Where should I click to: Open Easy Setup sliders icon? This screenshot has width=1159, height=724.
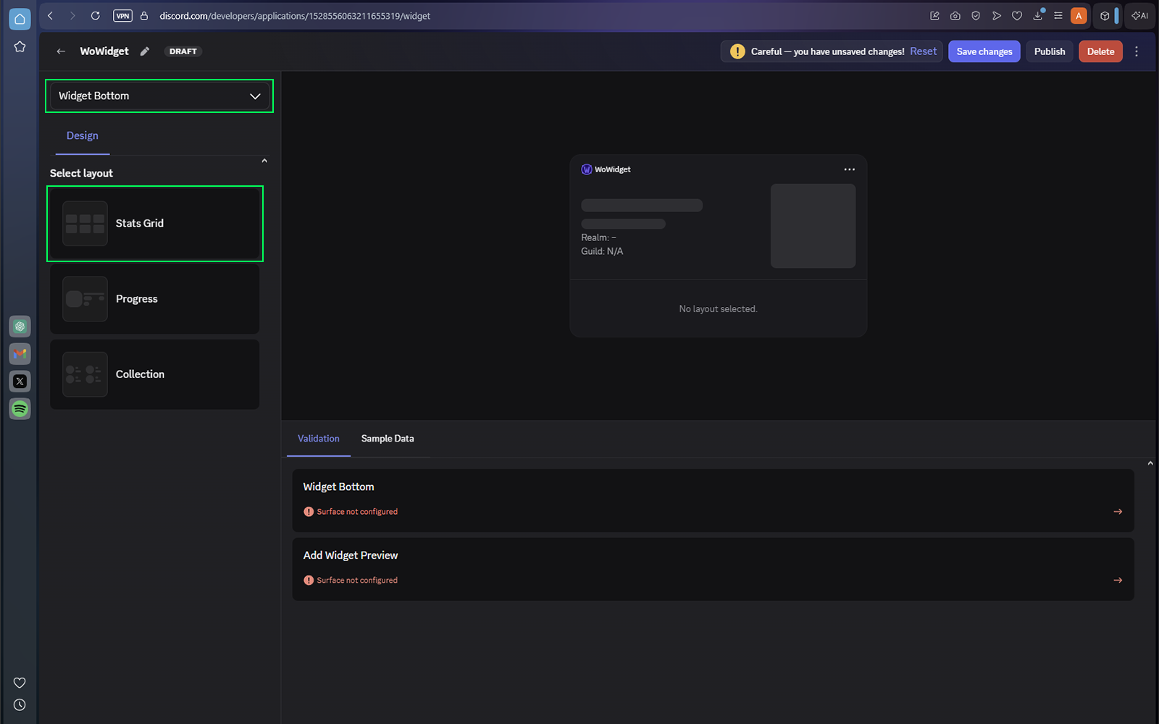[x=1058, y=16]
